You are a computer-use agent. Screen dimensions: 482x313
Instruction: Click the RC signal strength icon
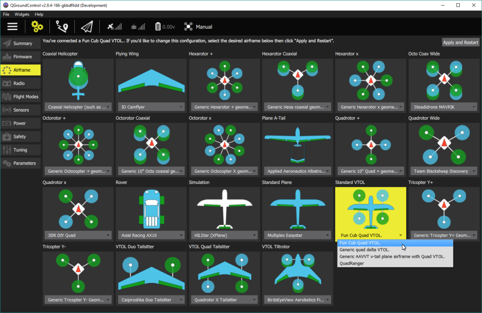(140, 27)
